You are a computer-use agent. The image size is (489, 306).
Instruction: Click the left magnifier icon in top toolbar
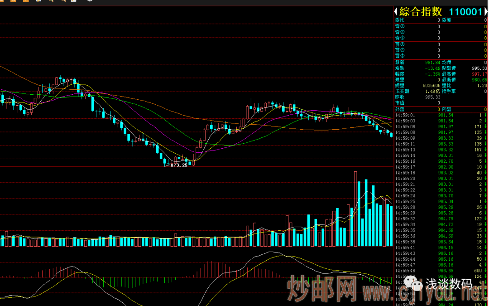click(x=51, y=1)
